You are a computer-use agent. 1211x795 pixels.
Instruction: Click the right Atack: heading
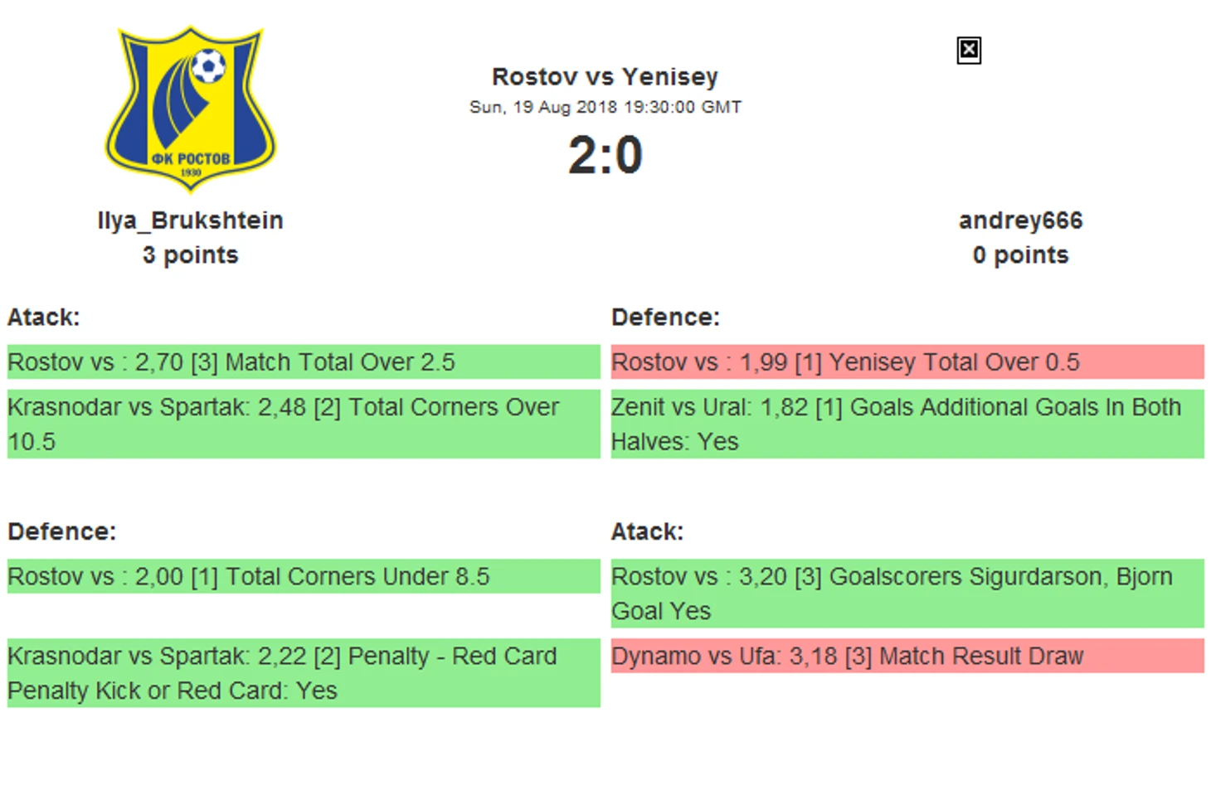point(647,531)
